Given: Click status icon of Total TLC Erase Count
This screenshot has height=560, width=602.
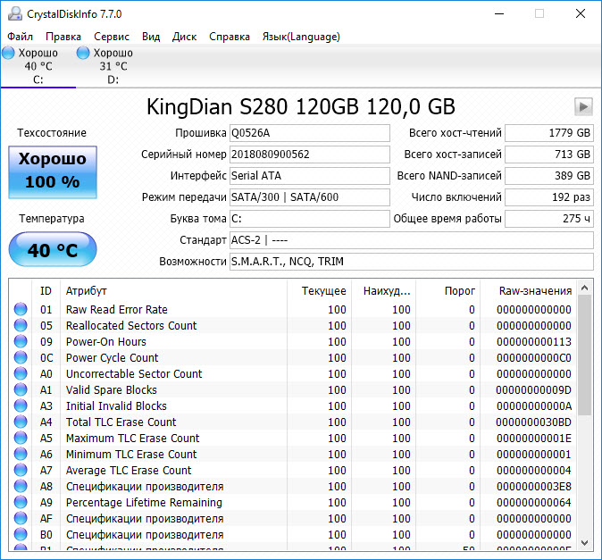Looking at the screenshot, I should pyautogui.click(x=21, y=422).
